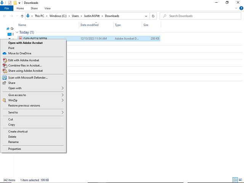Click the refresh button beside address bar
The image size is (244, 183).
tap(153, 16)
